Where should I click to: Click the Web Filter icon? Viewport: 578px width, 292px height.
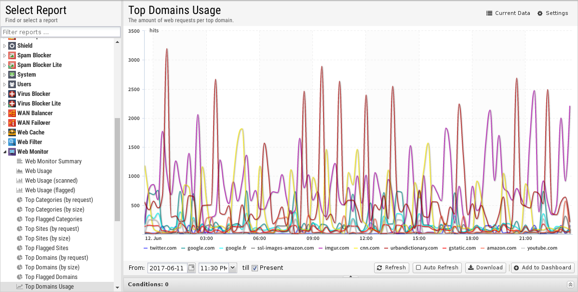click(12, 142)
